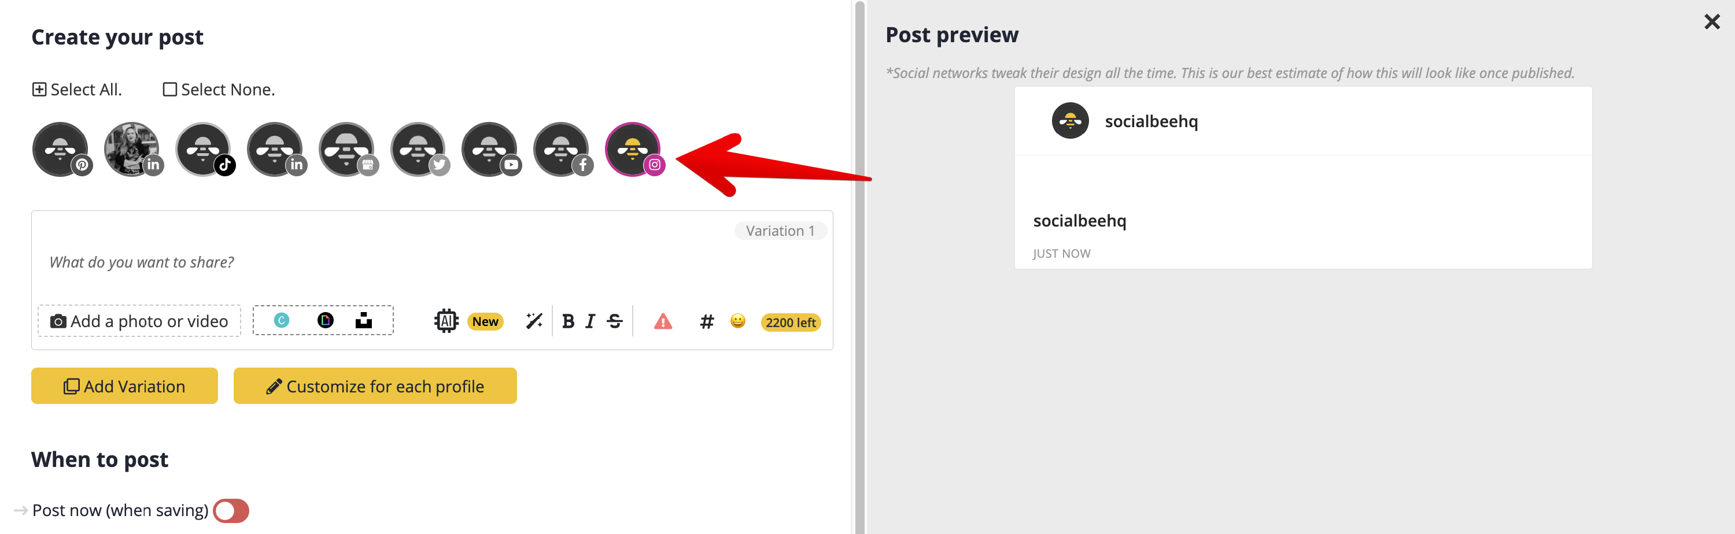This screenshot has width=1735, height=534.
Task: Open the Unsplash image picker
Action: [364, 321]
